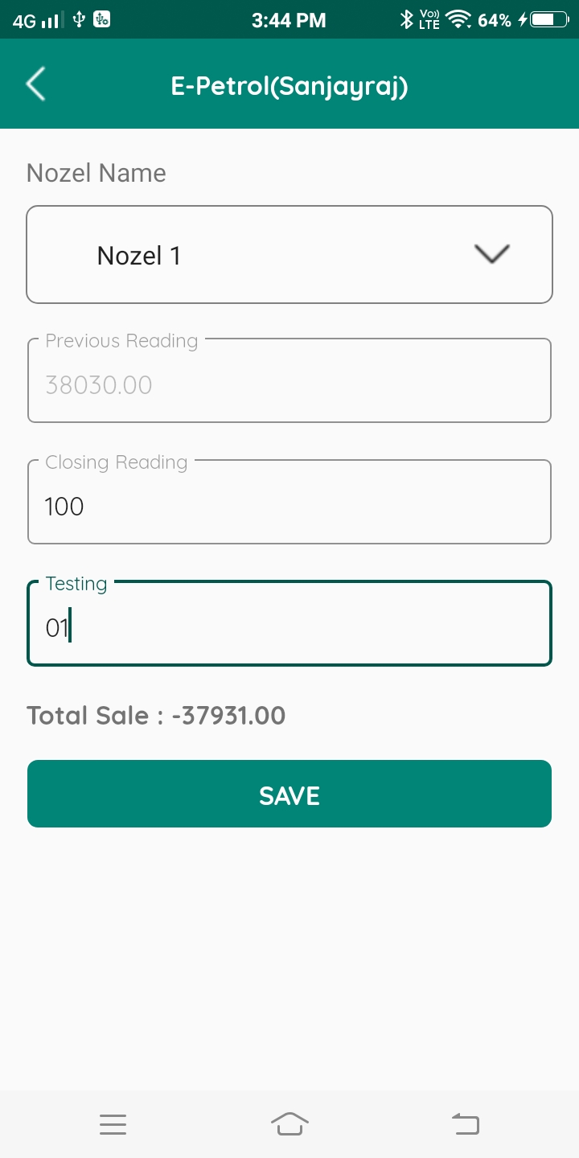Click the E-Petrol(Sanjayraj) header title
579x1158 pixels.
pyautogui.click(x=289, y=85)
